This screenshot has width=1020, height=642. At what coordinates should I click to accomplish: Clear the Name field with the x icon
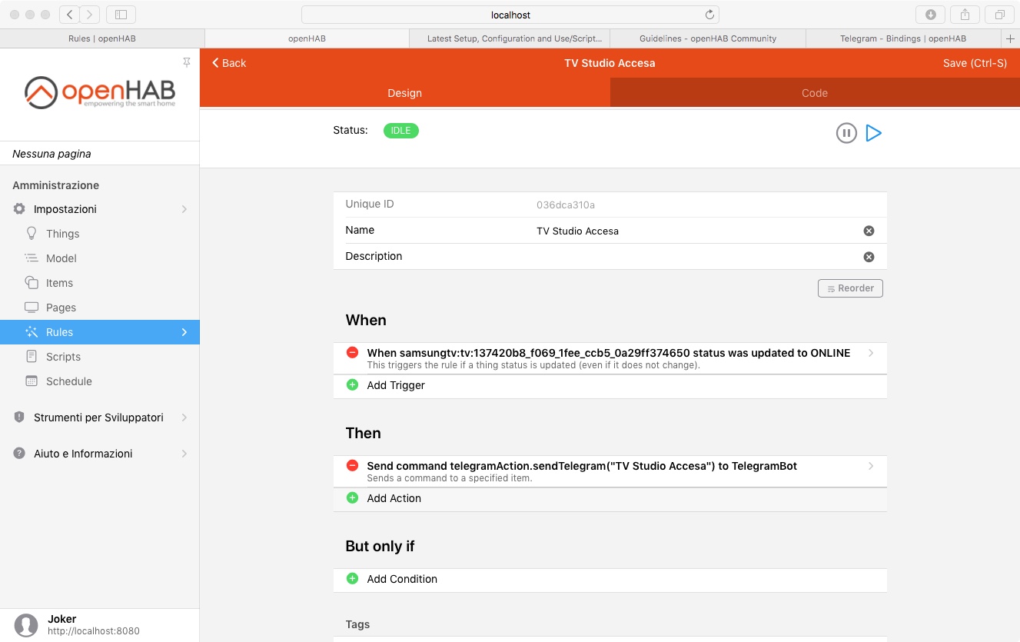click(869, 231)
